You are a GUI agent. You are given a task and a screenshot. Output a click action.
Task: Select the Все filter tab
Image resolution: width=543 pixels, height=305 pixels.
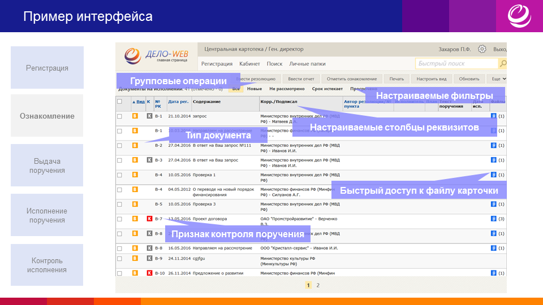[x=236, y=89]
